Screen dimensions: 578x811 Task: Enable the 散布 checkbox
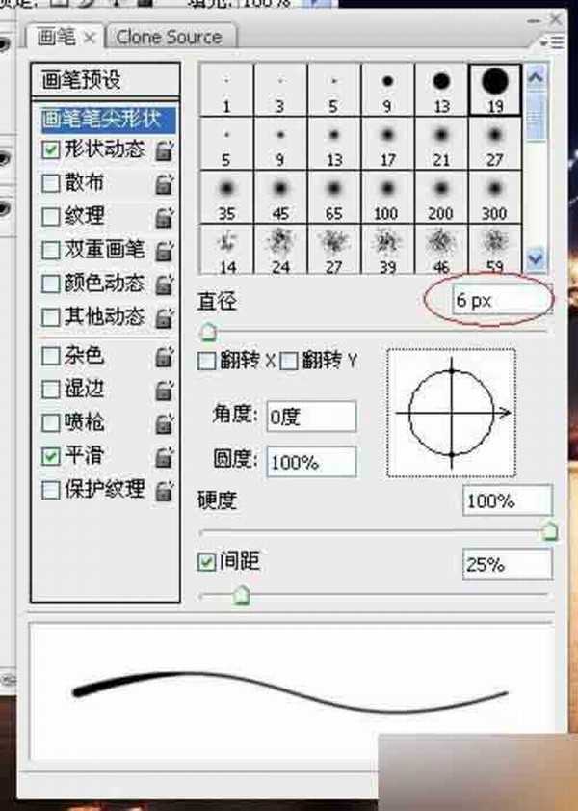click(x=51, y=183)
